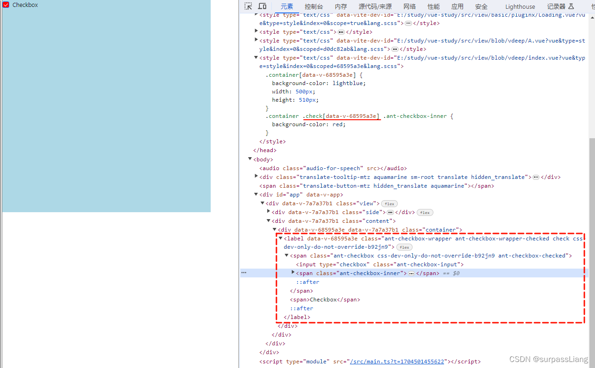Open the 应用 tab
Viewport: 595px width, 368px height.
(457, 6)
